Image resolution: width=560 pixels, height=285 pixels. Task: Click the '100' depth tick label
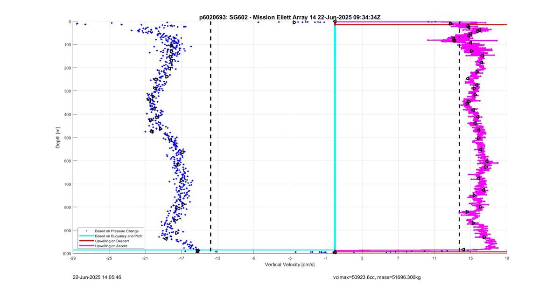[67, 45]
